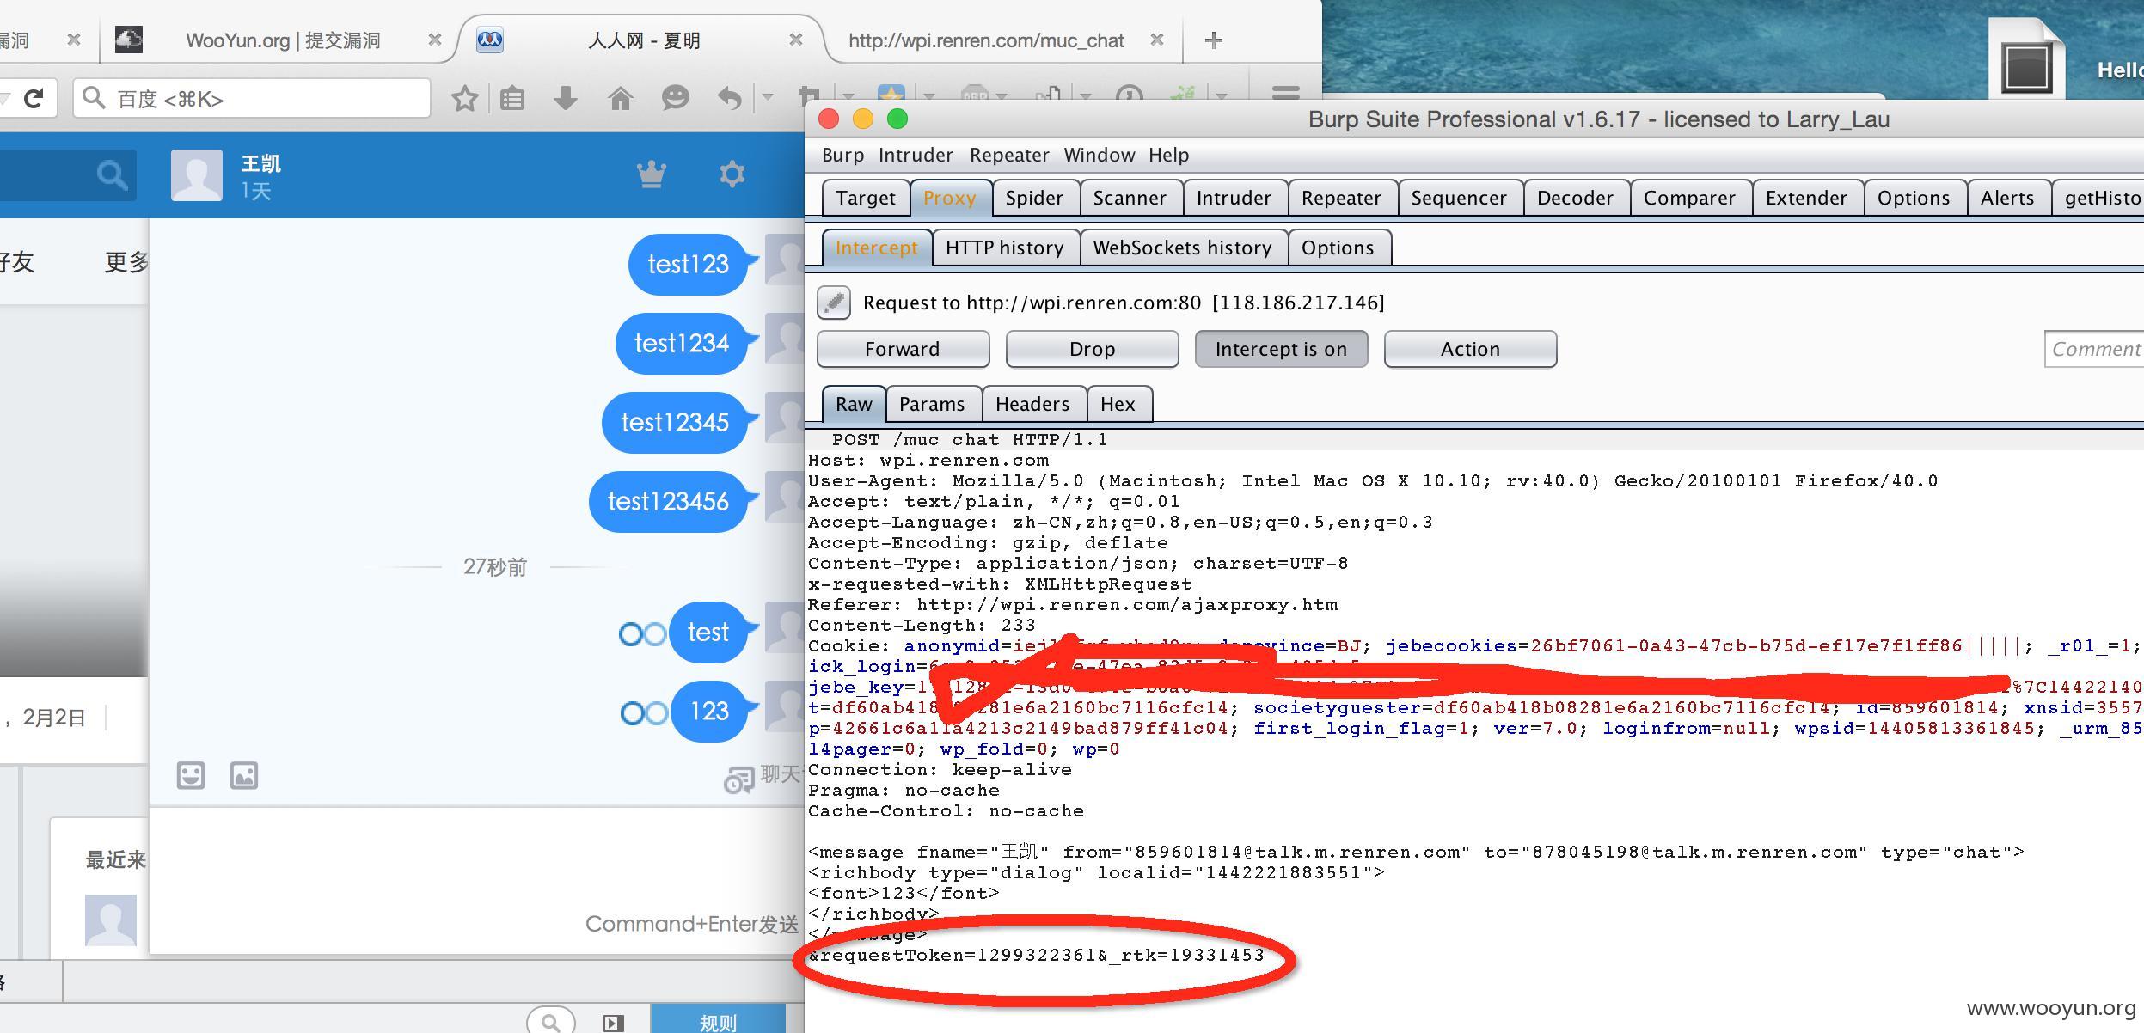
Task: Toggle Intercept is on button
Action: click(1281, 349)
